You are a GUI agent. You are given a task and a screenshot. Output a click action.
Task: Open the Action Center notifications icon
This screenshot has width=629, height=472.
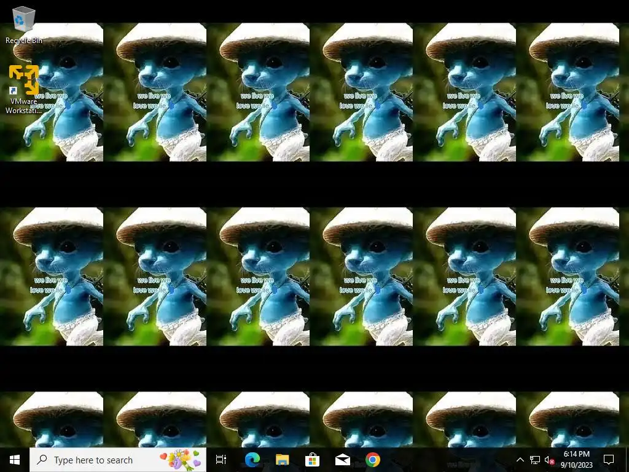tap(609, 460)
